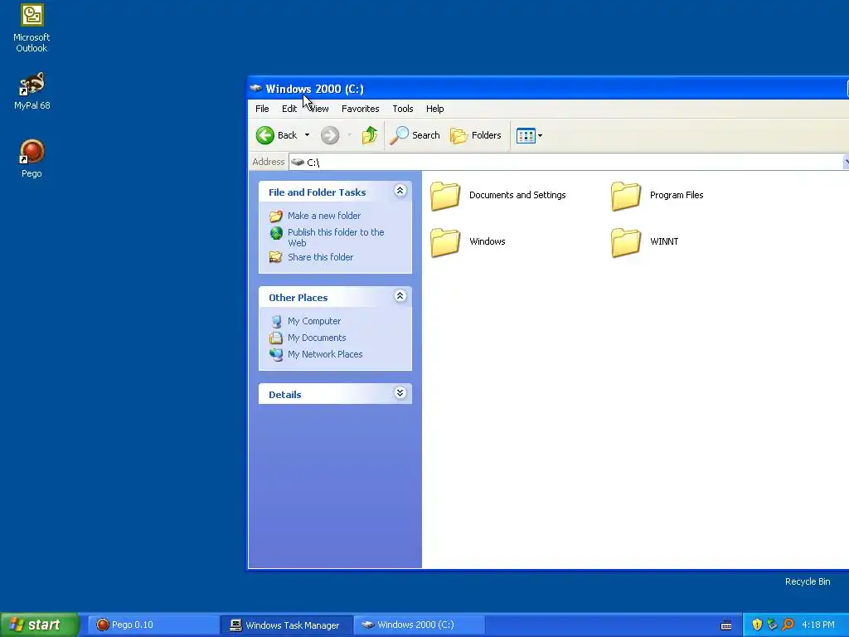Go up one folder level
Screen dimensions: 849x637
coord(370,135)
